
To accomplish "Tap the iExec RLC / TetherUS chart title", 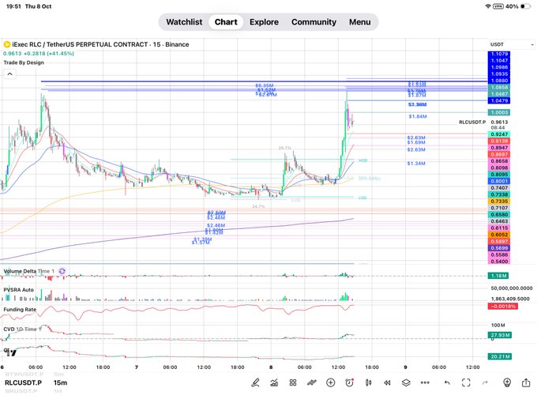I will 100,44.
